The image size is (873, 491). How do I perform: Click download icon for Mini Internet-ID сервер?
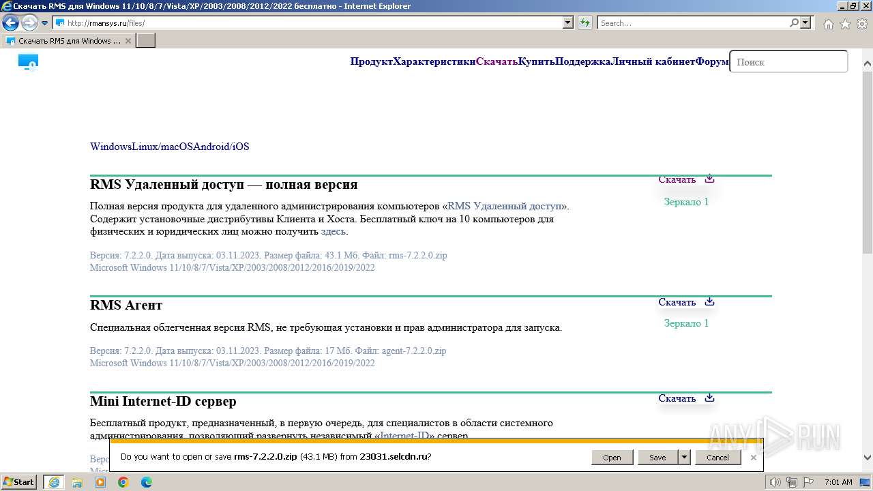tap(709, 398)
